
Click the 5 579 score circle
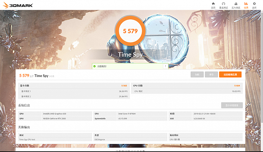coord(130,31)
